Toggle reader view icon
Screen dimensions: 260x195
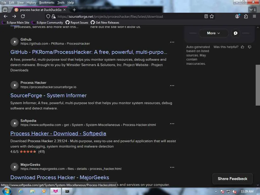206,16
